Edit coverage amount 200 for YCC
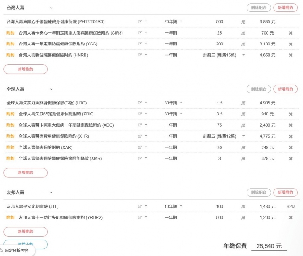The width and height of the screenshot is (303, 256). tap(219, 44)
